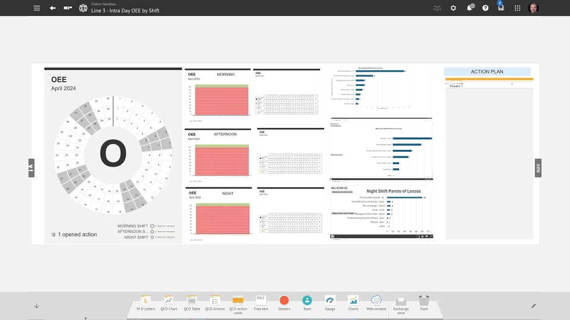Open the greyed participants icon in header

pyautogui.click(x=437, y=8)
